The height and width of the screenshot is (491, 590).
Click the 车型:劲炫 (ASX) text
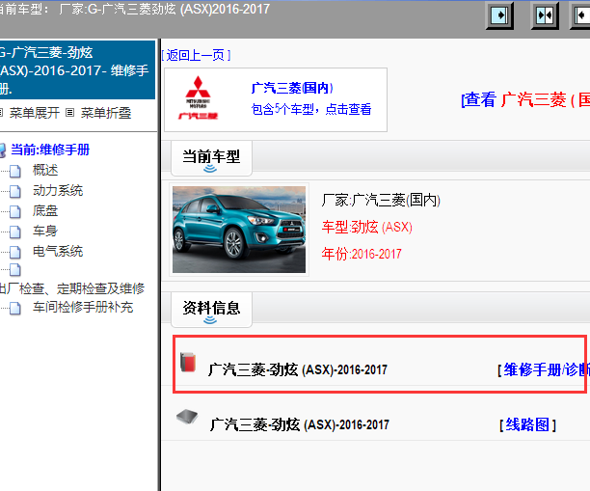click(367, 227)
